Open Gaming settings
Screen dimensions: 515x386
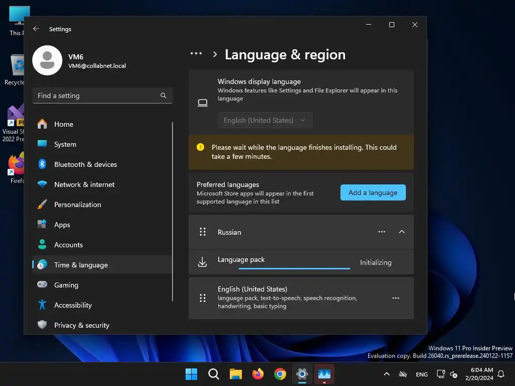point(103,285)
